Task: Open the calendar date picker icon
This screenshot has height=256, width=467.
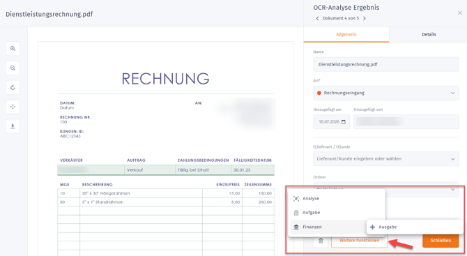Action: pos(344,122)
